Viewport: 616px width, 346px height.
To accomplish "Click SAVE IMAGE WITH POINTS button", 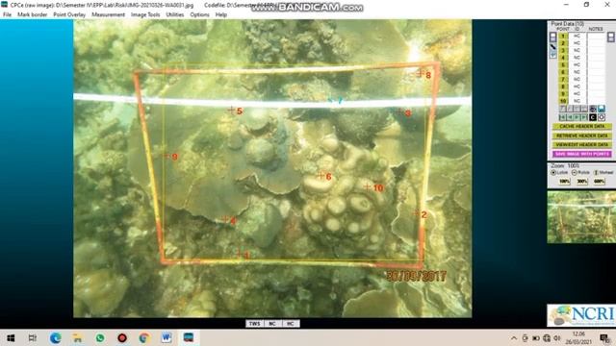I will pyautogui.click(x=581, y=154).
